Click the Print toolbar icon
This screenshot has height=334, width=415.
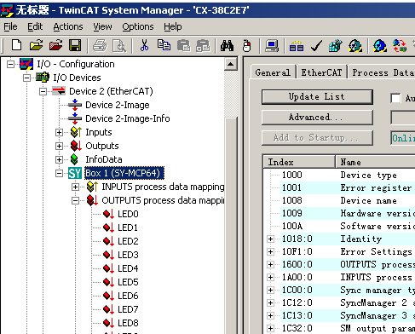point(100,45)
